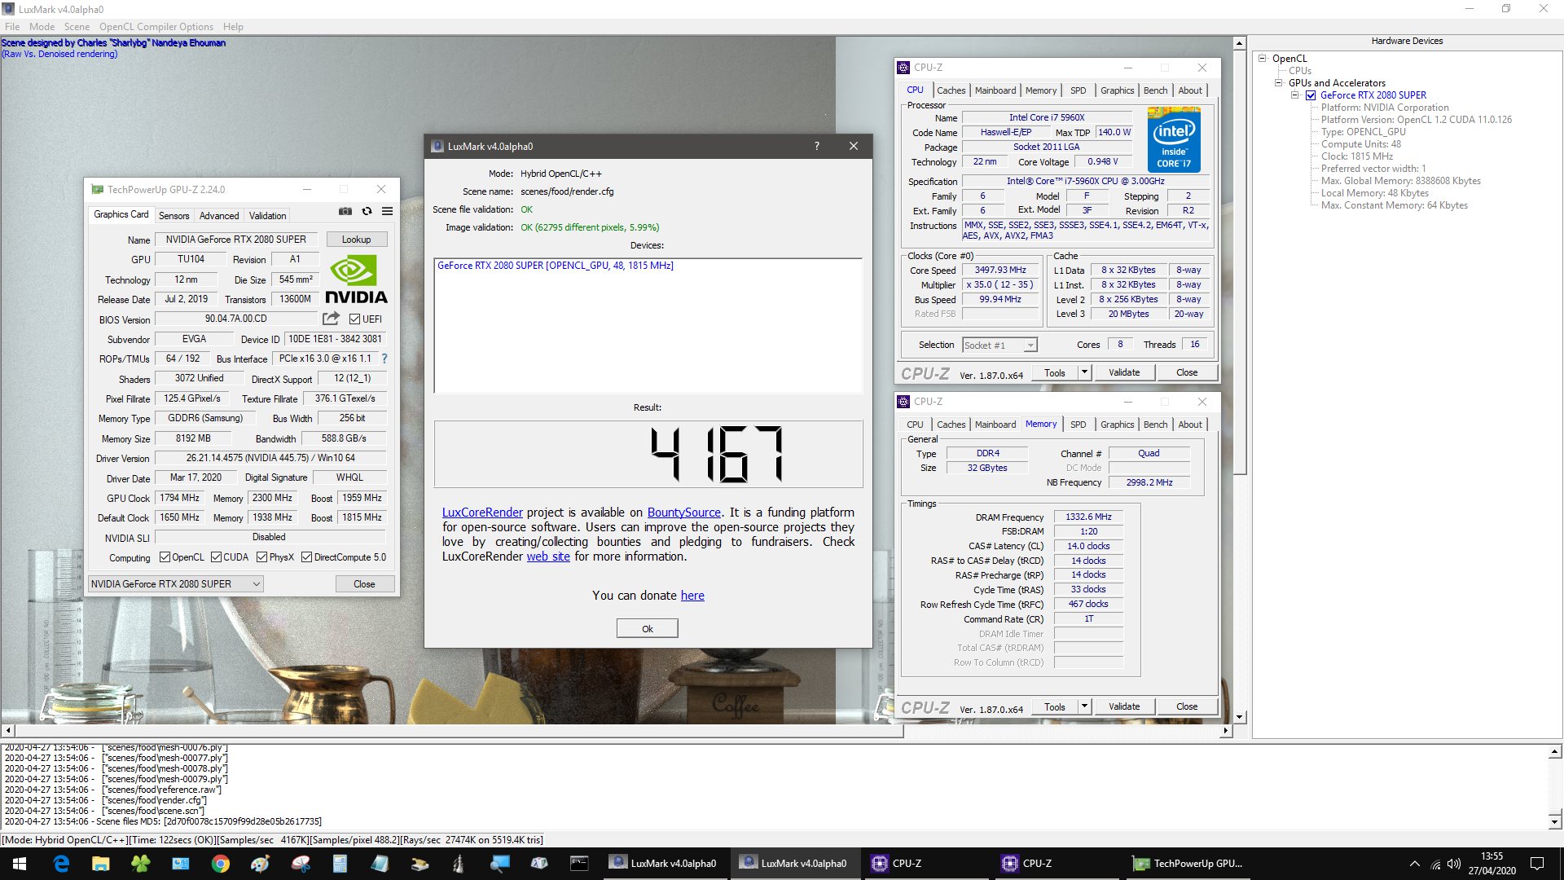The height and width of the screenshot is (880, 1564).
Task: Select the device entry in LuxMark devices list
Action: click(556, 266)
